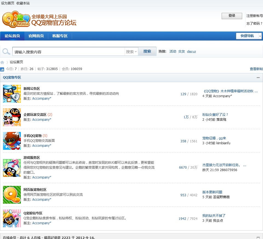Click moderator Accompany″ under Q宠粉钻专区
This screenshot has height=239, width=263.
(x=42, y=223)
